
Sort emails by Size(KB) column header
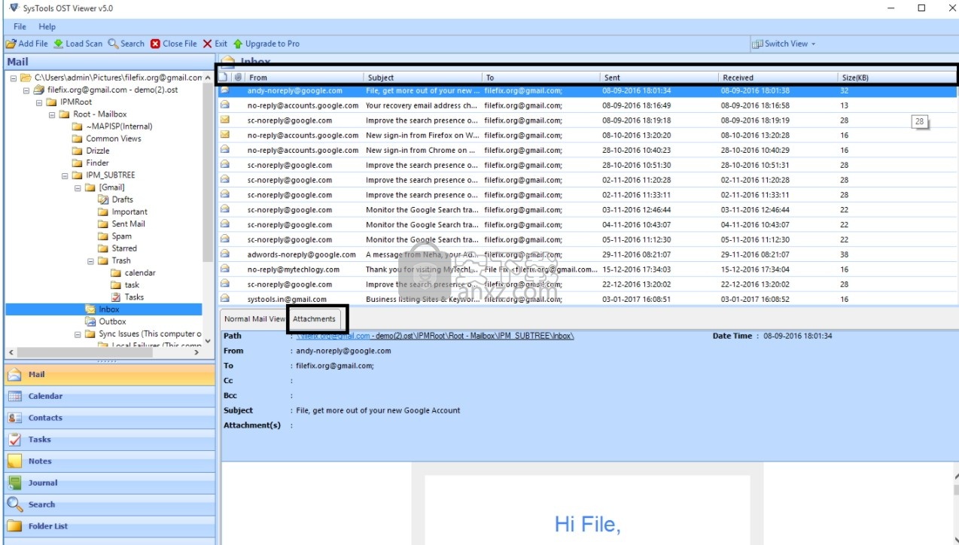coord(896,77)
